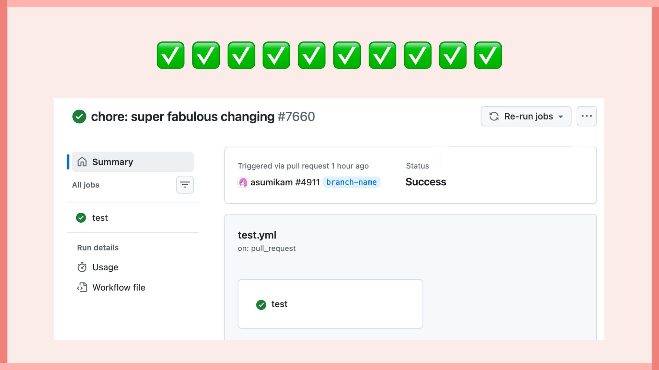Click the circular refresh icon in Re-run jobs

pyautogui.click(x=494, y=116)
